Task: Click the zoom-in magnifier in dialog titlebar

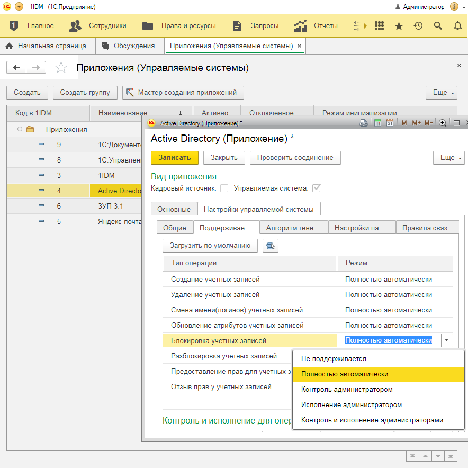Action: point(443,123)
